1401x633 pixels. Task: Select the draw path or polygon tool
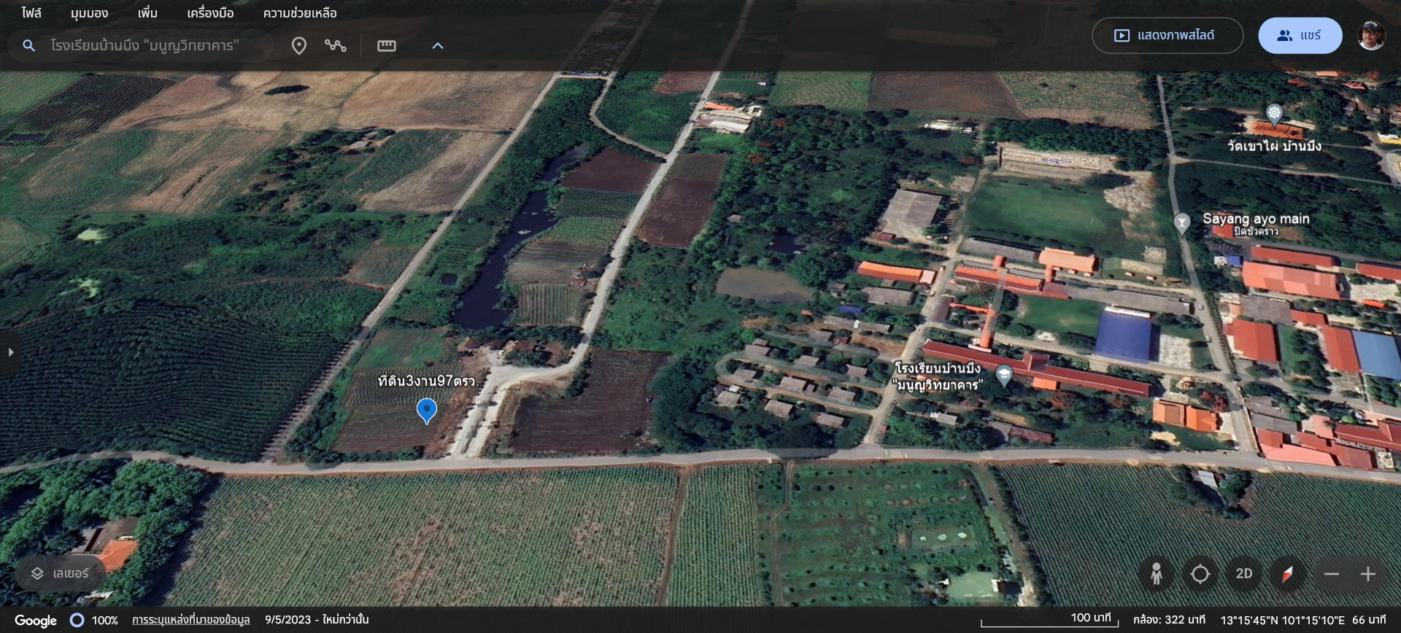click(336, 46)
